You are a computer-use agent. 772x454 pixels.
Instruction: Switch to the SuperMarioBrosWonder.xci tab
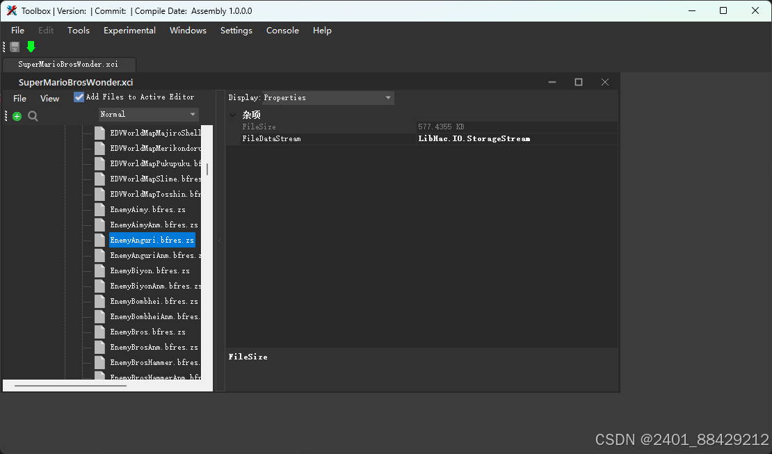tap(69, 65)
